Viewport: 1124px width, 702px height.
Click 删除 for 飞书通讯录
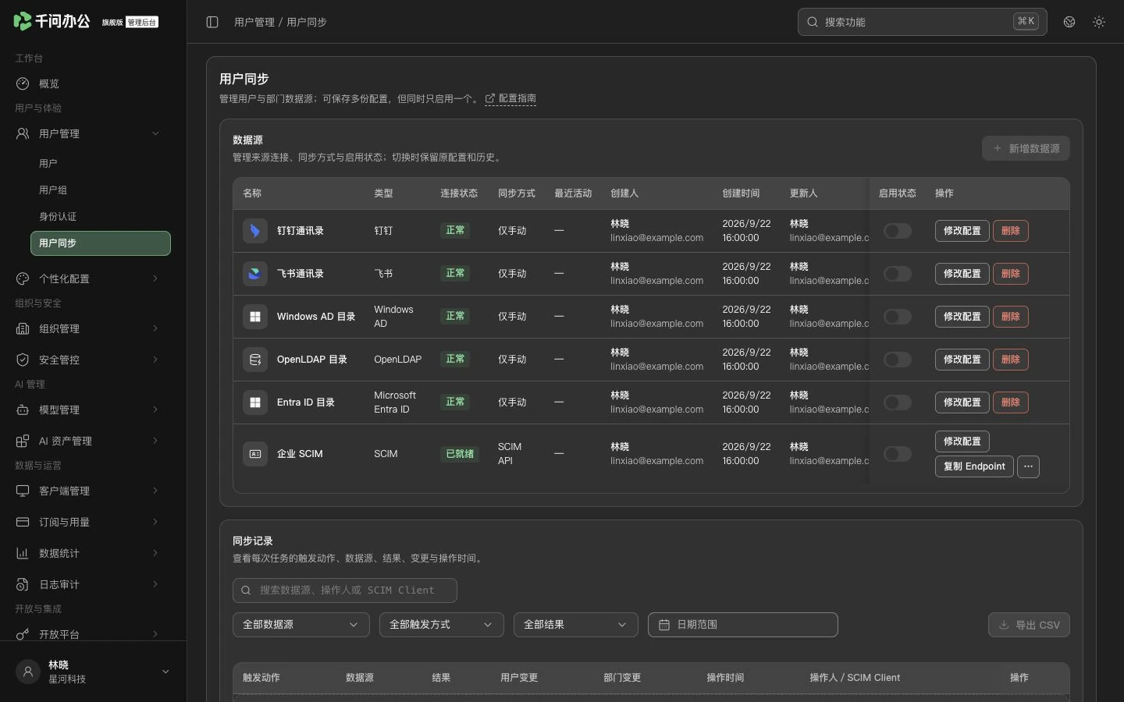(1011, 274)
